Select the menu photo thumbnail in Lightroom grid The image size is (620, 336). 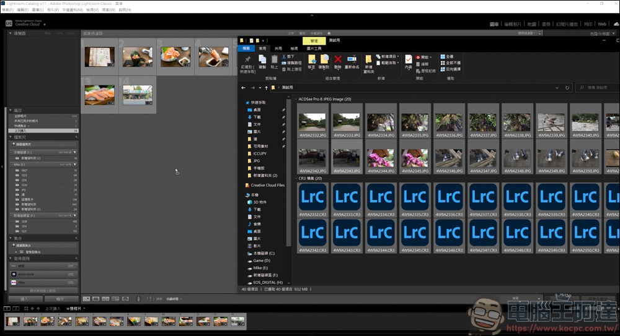pyautogui.click(x=100, y=57)
